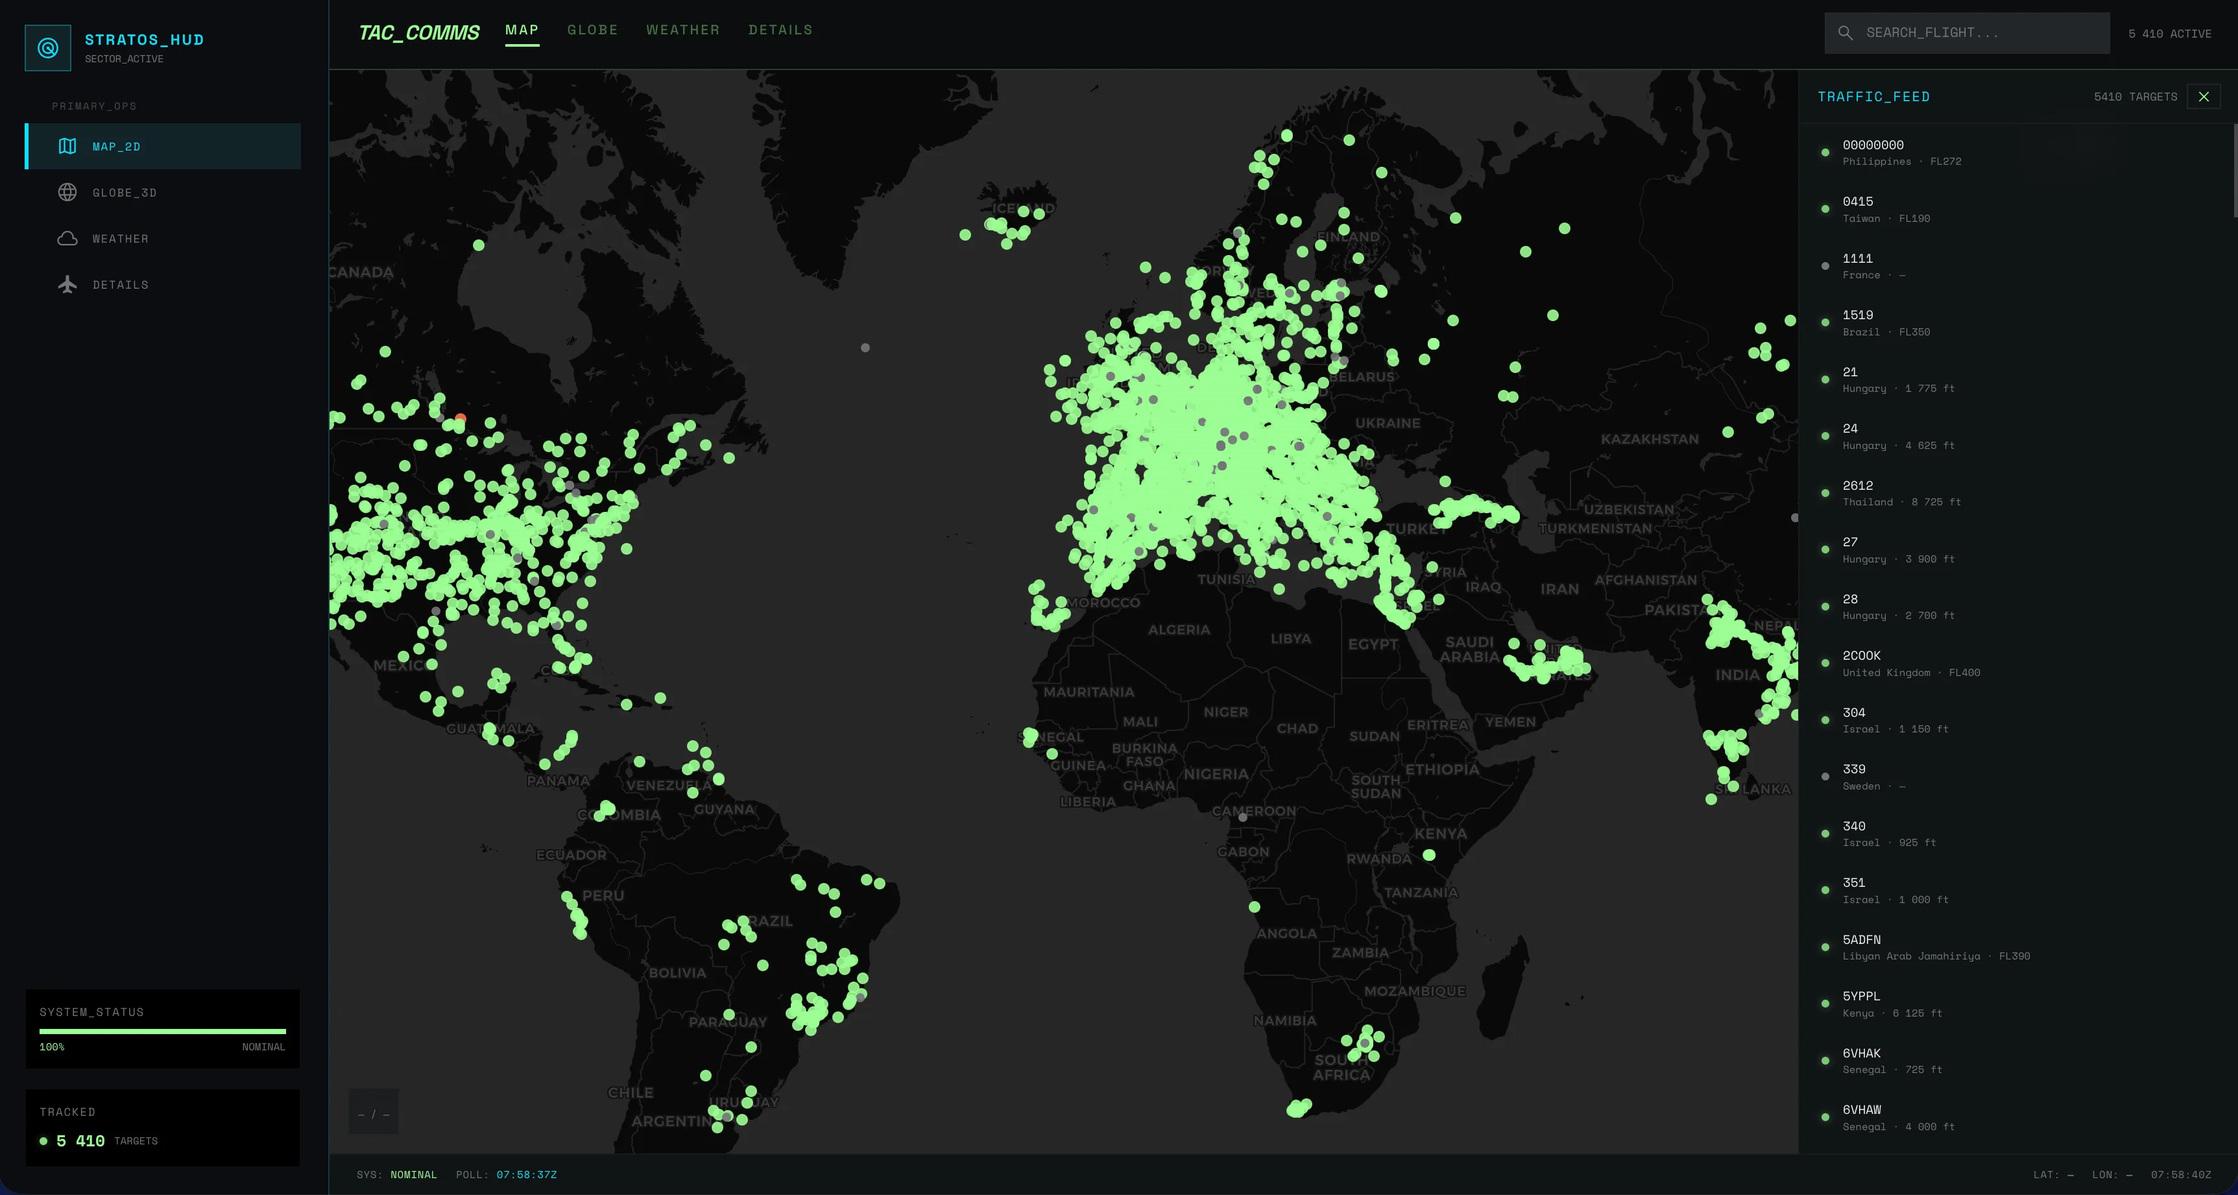The image size is (2238, 1195).
Task: Select flight 5YPPL from Kenya
Action: pyautogui.click(x=2015, y=1004)
